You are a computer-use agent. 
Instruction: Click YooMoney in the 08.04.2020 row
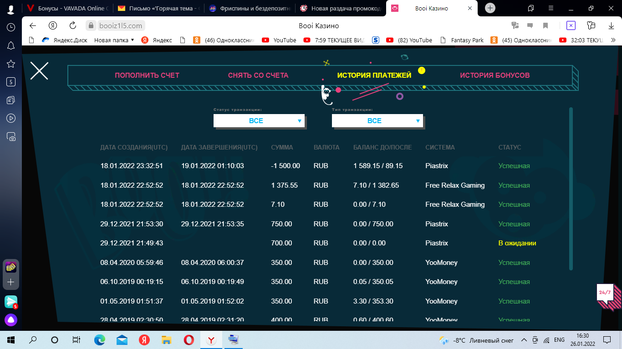(441, 263)
